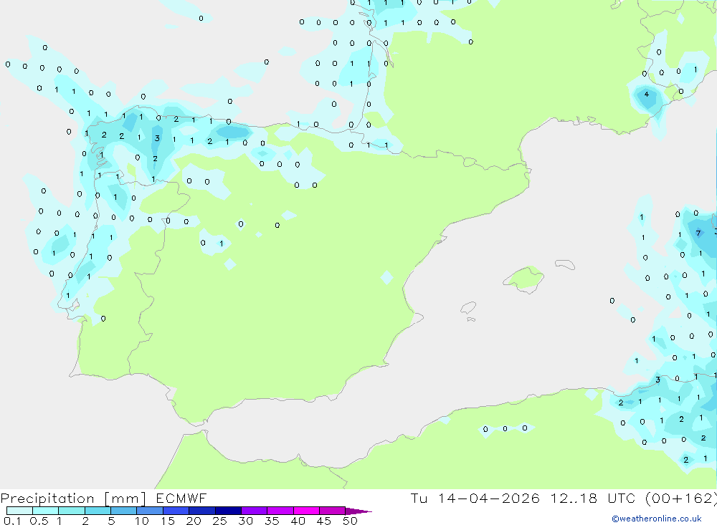Click the 40–45 mm magenta legend swatch
Viewport: 717px width, 525px height.
(306, 511)
